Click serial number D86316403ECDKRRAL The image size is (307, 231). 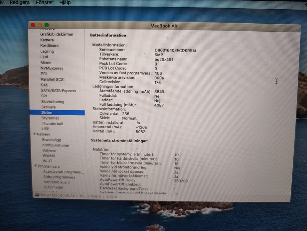tap(176, 51)
